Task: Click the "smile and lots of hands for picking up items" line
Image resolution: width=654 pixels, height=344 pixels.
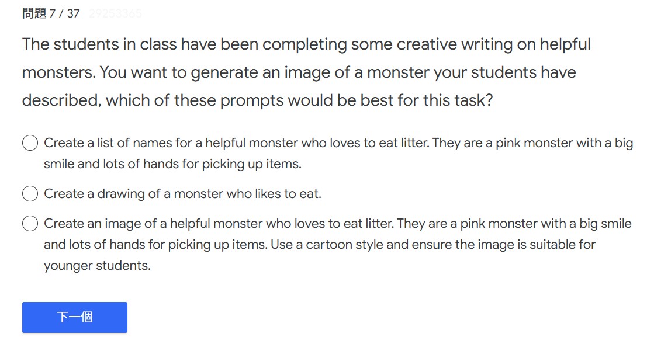Action: click(172, 164)
